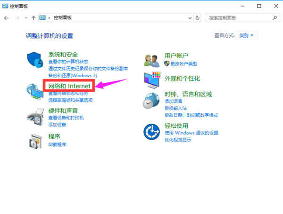
Task: Open the 系统和安全 category
Action: tap(63, 55)
